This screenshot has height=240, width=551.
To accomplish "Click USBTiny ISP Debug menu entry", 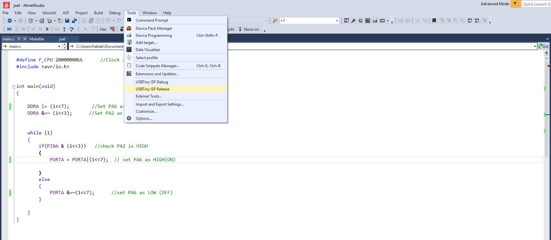I will click(175, 82).
